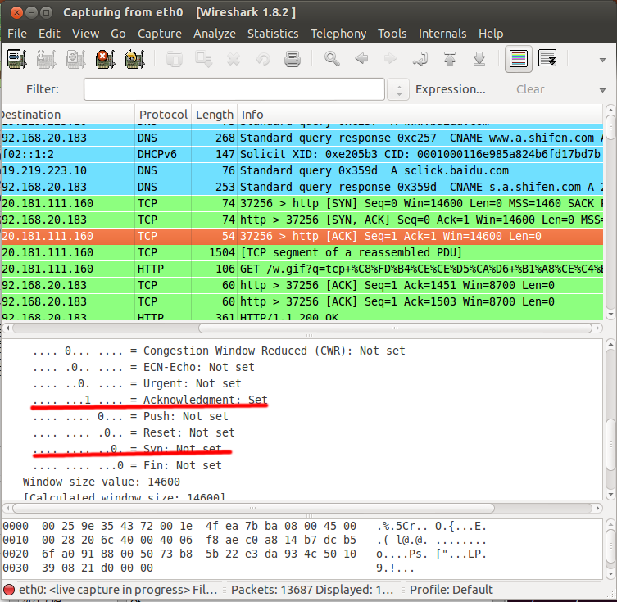Open the Internals menu

(x=442, y=34)
